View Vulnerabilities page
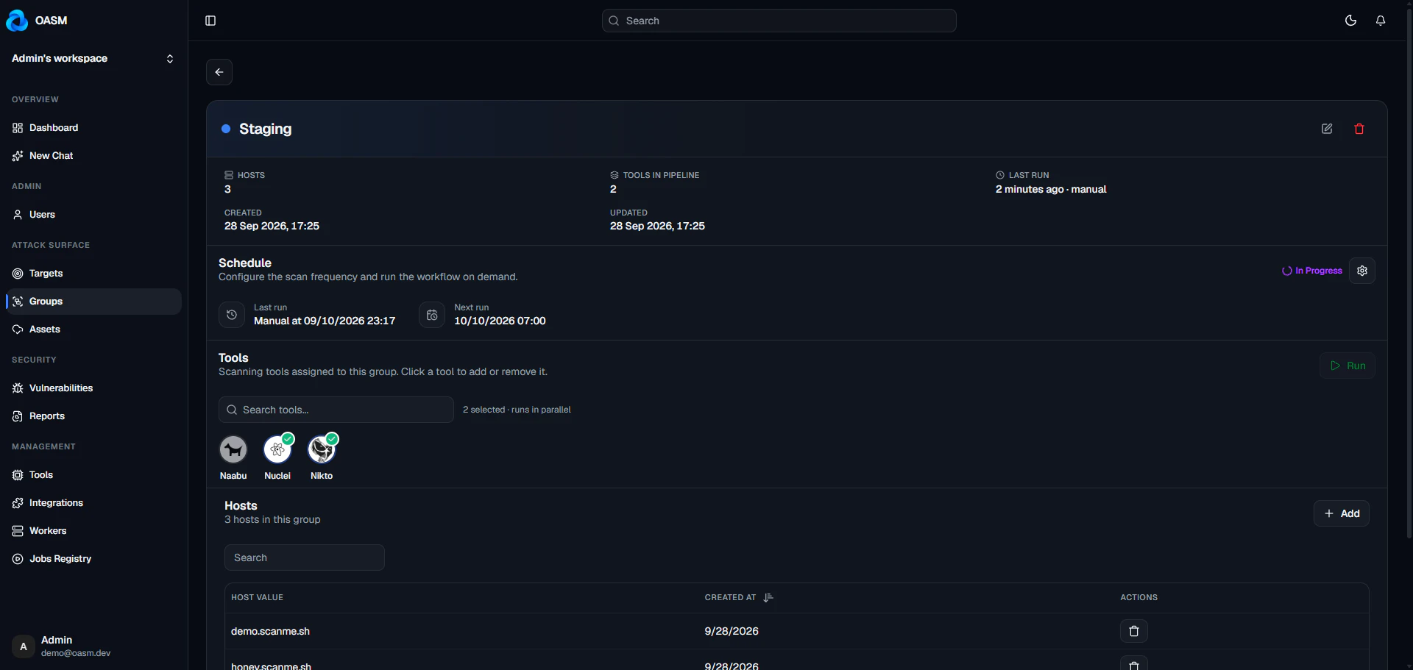The width and height of the screenshot is (1413, 670). pyautogui.click(x=93, y=388)
